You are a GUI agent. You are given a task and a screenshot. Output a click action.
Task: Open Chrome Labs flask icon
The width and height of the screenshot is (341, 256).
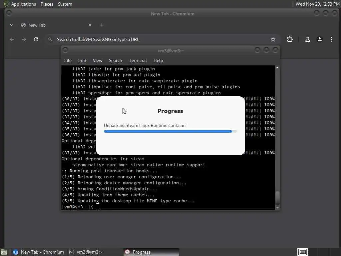tap(307, 39)
